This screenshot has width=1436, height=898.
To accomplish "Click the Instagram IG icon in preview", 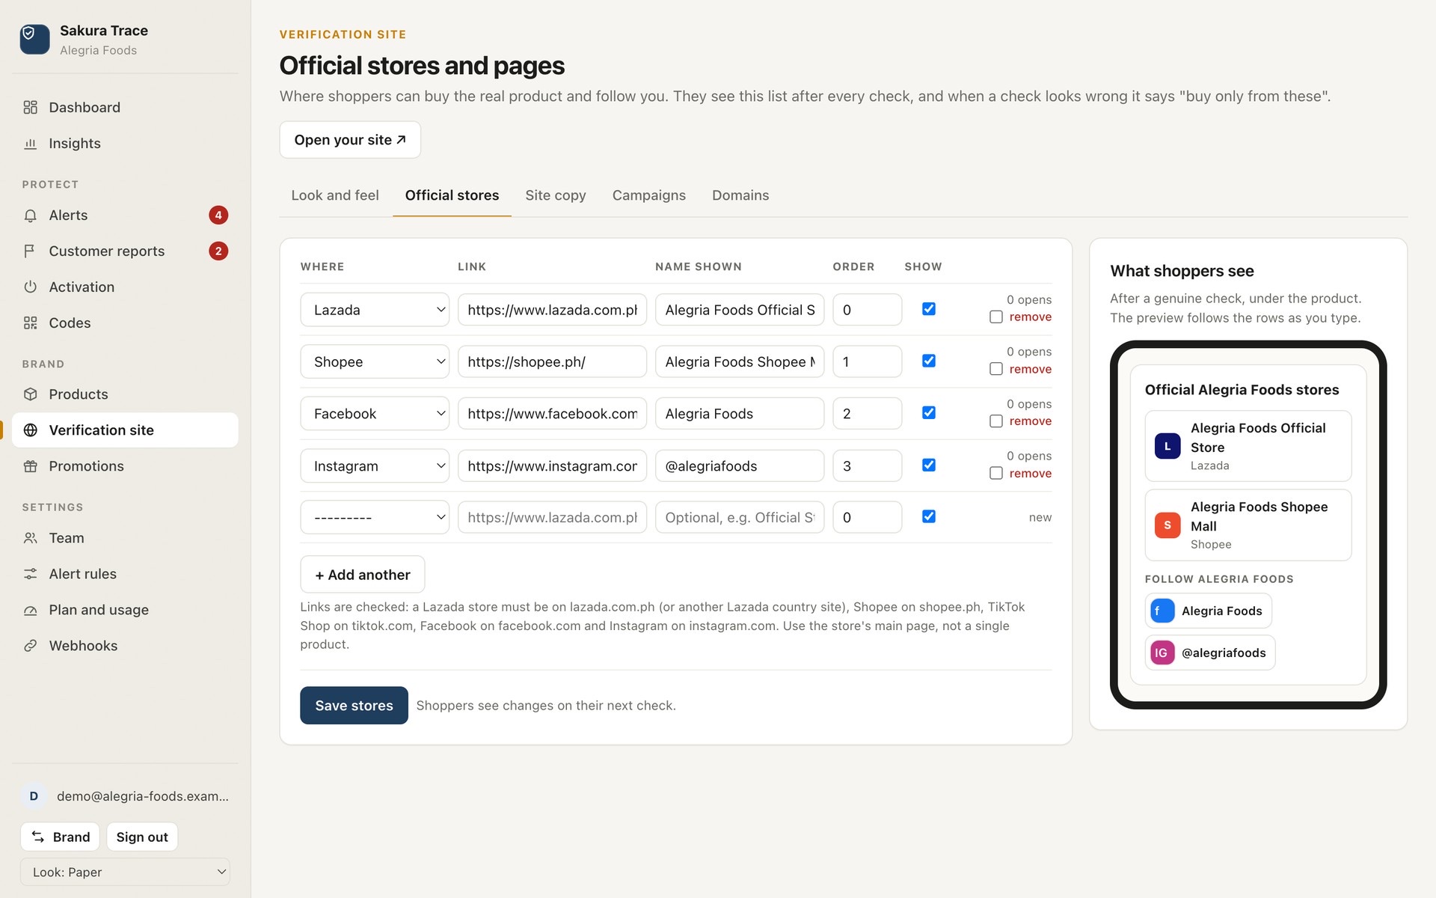I will tap(1162, 653).
